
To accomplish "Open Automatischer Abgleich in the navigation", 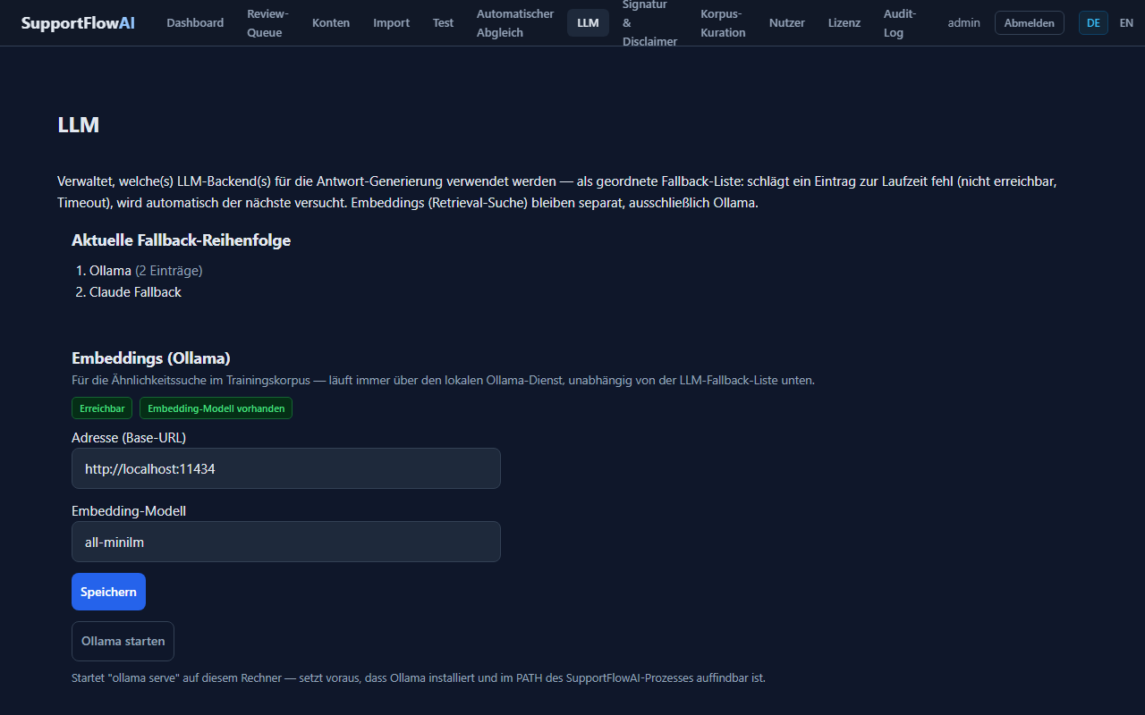I will [515, 22].
